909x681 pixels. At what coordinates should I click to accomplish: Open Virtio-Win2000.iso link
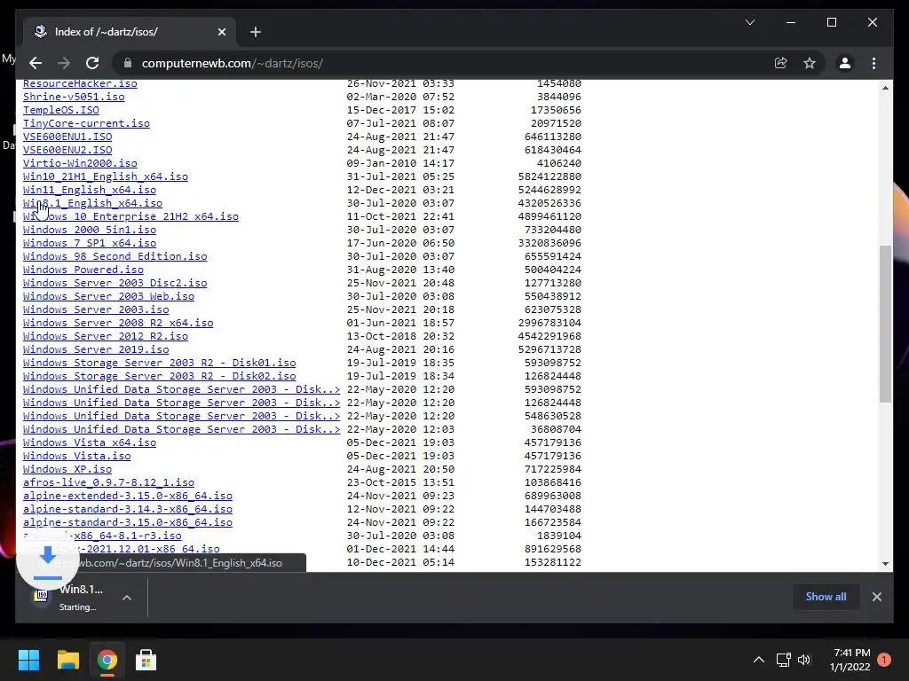point(80,163)
